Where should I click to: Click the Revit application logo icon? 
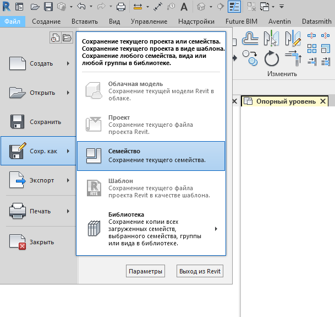pos(7,7)
